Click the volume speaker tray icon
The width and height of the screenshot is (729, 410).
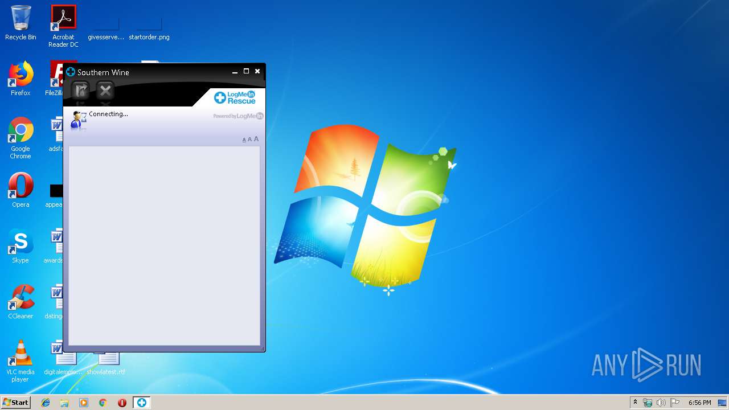coord(661,403)
